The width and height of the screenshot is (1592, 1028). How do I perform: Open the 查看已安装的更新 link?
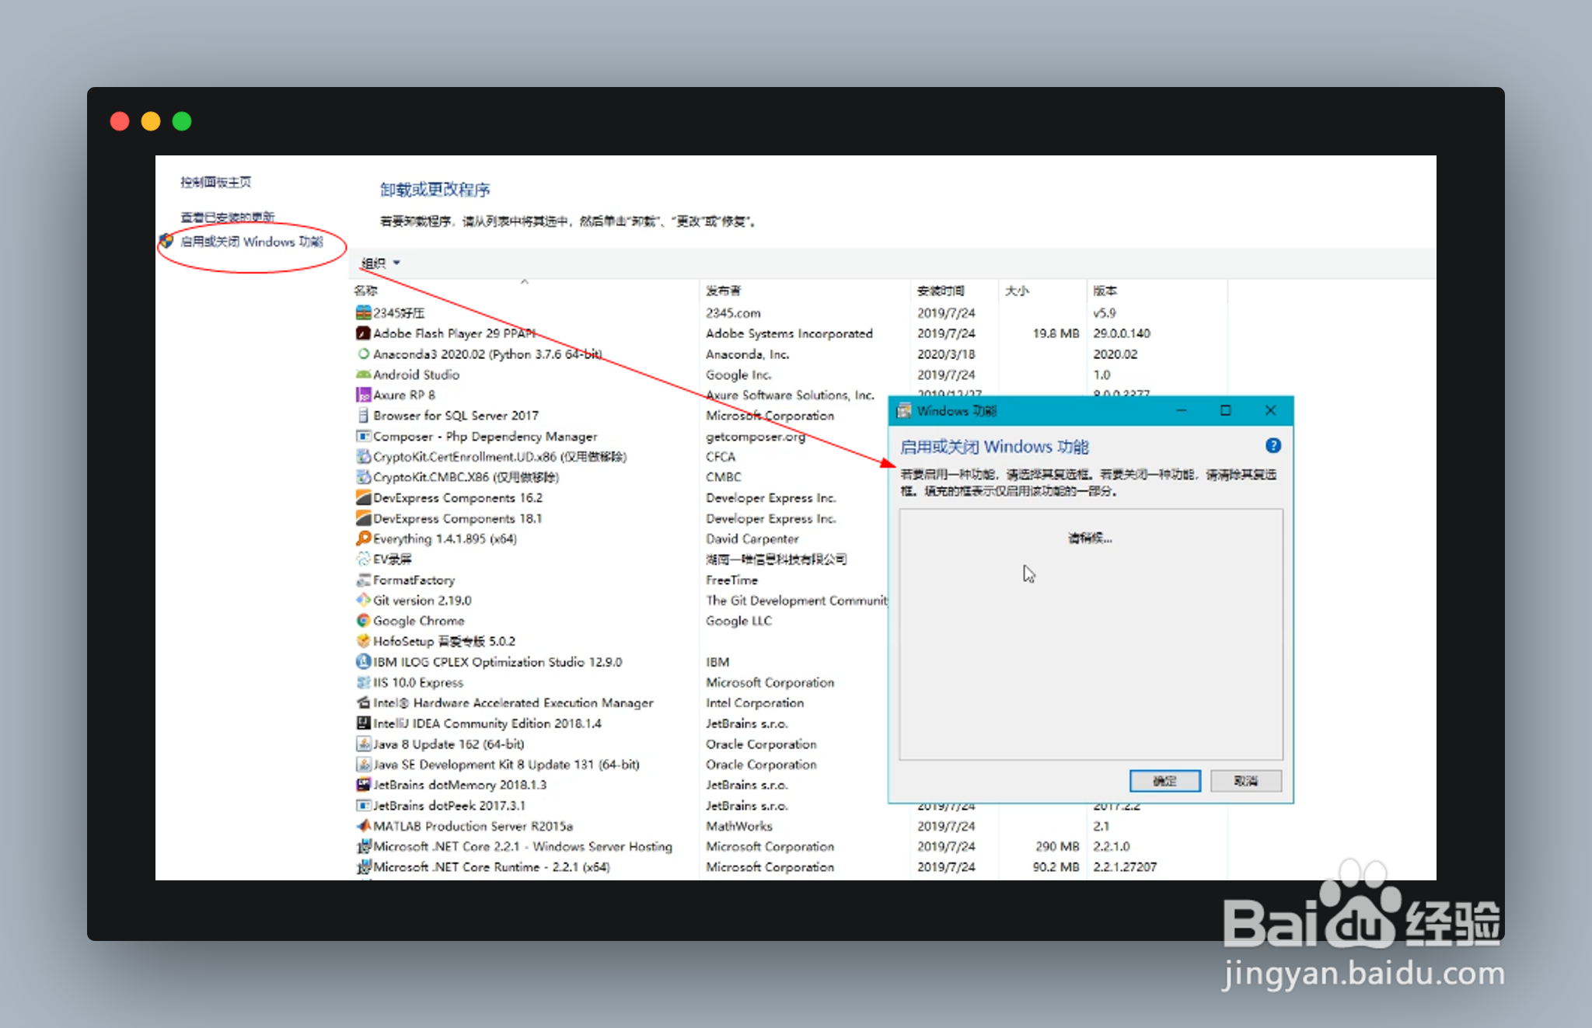pyautogui.click(x=228, y=217)
